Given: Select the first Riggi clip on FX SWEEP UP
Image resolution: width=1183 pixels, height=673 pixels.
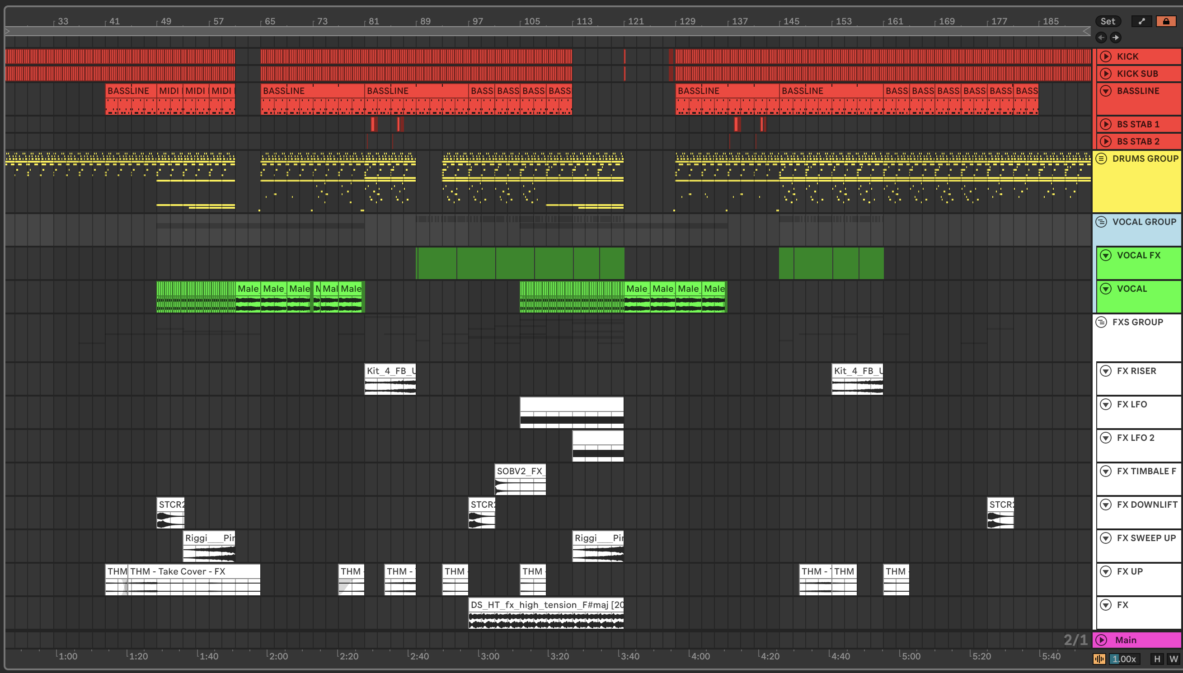Looking at the screenshot, I should tap(209, 547).
